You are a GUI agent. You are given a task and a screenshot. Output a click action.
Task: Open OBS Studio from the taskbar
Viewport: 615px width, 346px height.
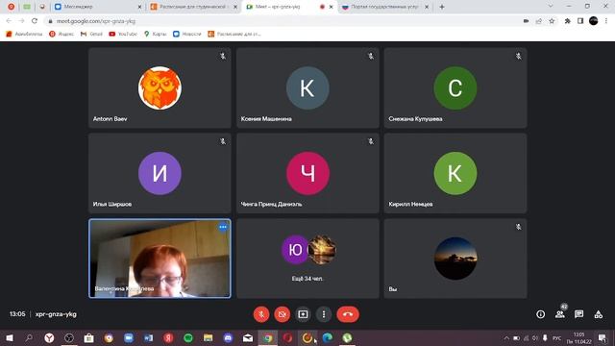click(69, 337)
